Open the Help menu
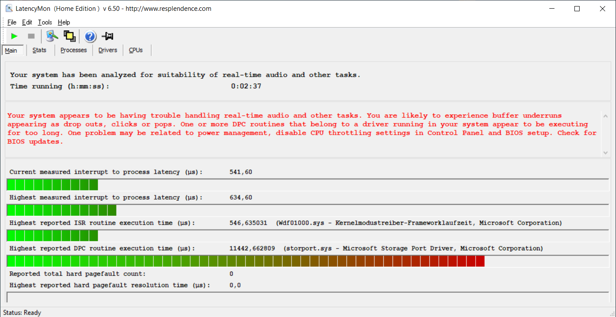Image resolution: width=616 pixels, height=317 pixels. point(64,22)
